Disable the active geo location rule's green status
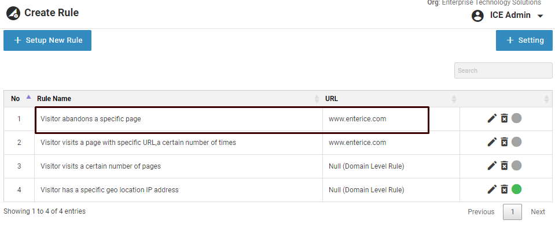The width and height of the screenshot is (555, 246). coord(517,189)
